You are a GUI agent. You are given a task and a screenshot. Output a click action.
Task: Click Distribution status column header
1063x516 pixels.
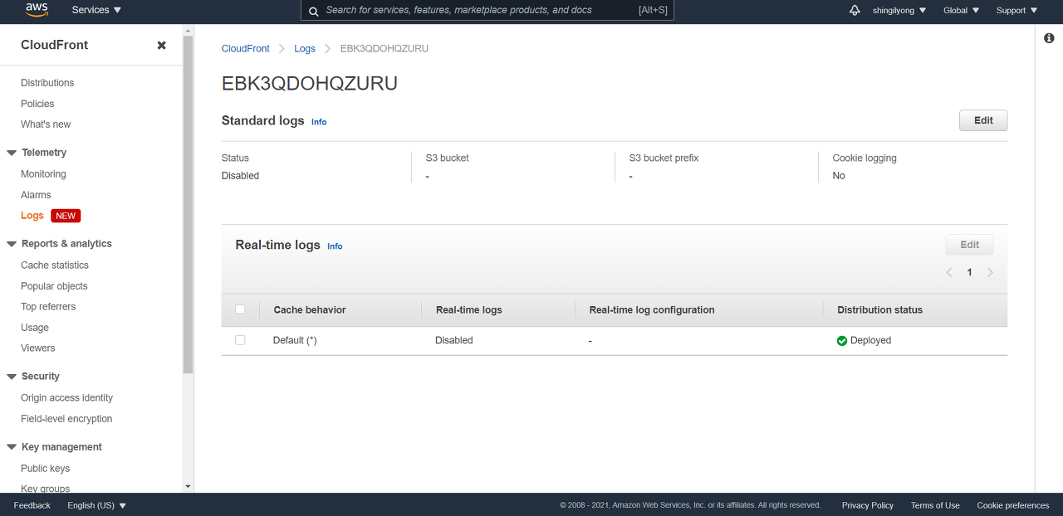879,309
